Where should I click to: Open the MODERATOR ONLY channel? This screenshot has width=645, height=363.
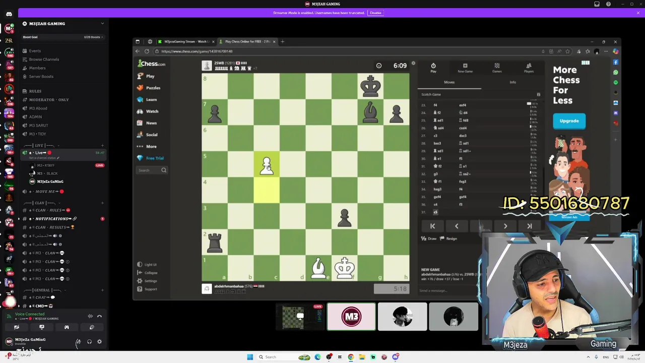point(48,100)
